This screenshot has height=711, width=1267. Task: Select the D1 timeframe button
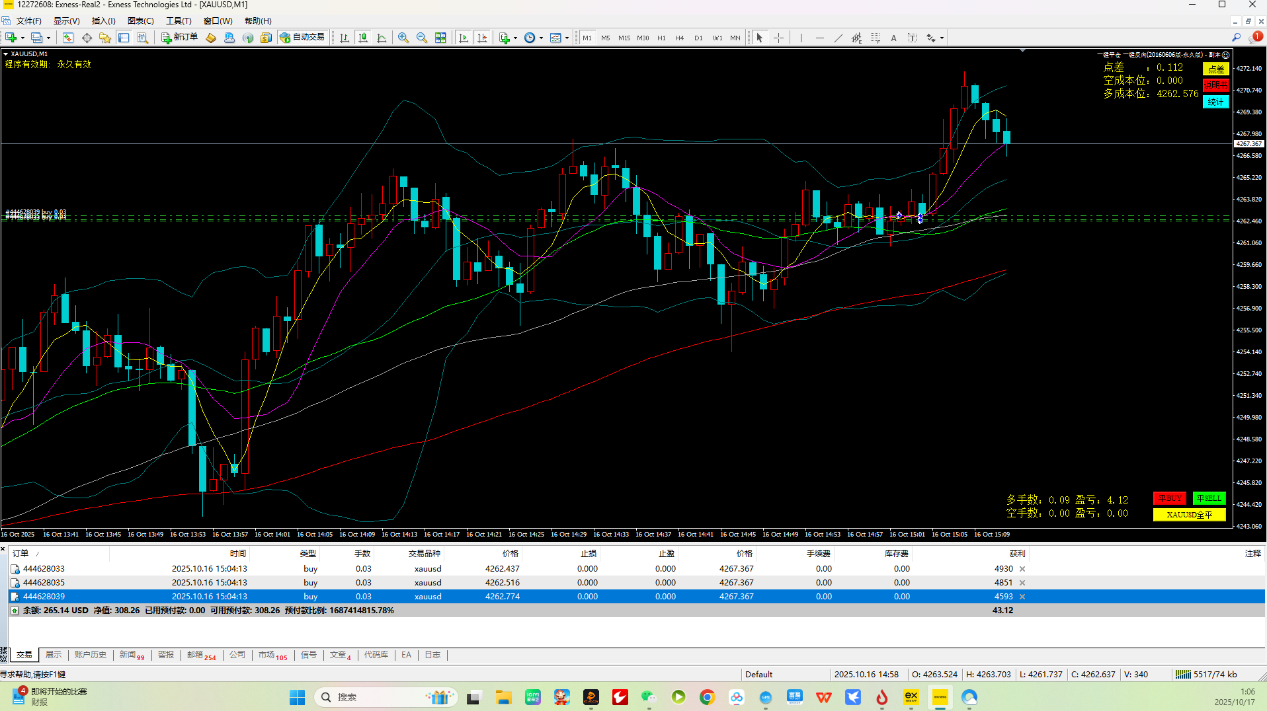[x=698, y=38]
